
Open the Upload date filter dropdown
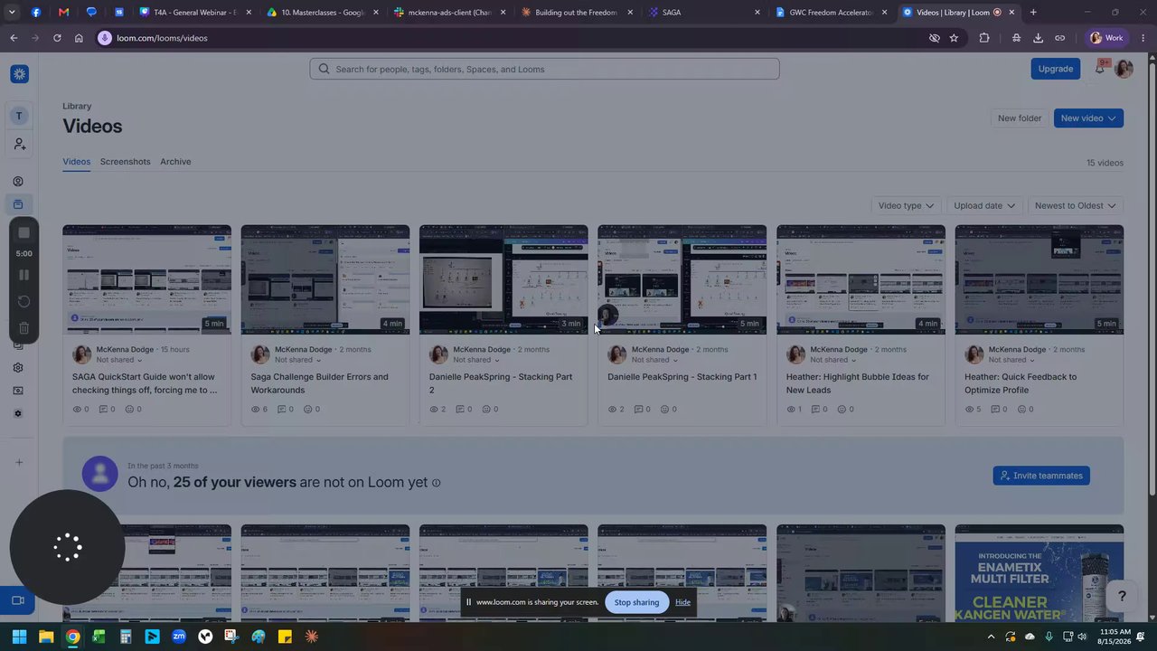[984, 206]
